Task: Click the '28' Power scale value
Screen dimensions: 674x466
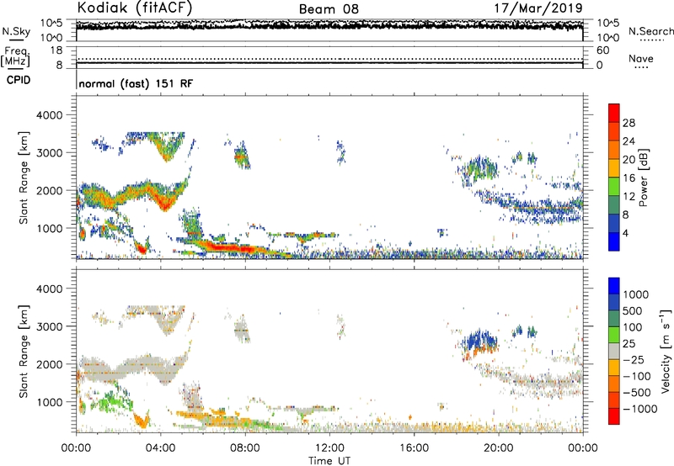Action: coord(629,123)
